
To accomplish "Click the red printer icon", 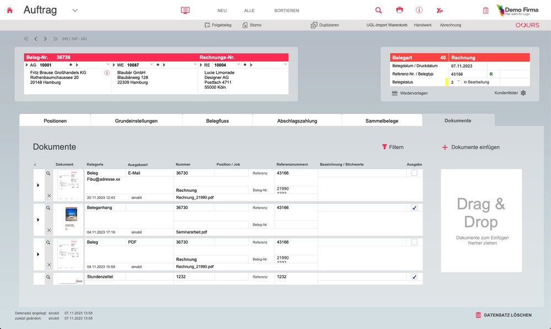I will click(399, 10).
